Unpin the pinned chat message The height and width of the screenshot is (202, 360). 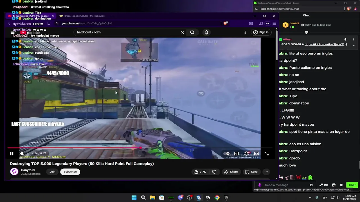click(345, 40)
